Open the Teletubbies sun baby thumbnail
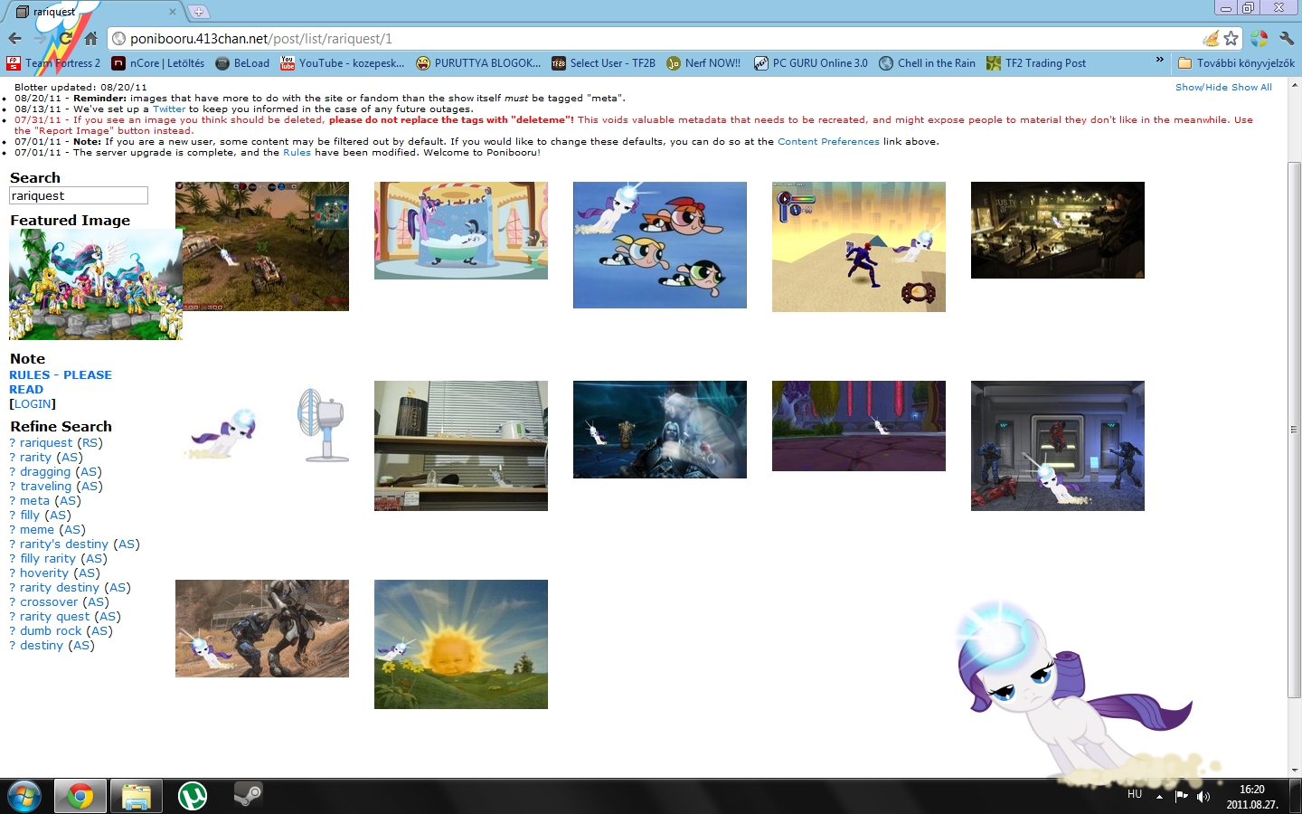This screenshot has height=814, width=1302. coord(461,644)
